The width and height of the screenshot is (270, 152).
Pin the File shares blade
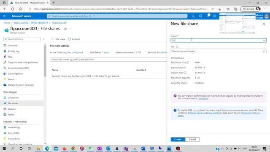[x=65, y=29]
